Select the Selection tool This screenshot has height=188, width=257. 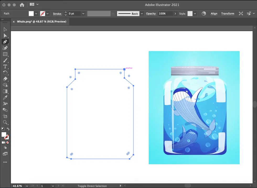click(5, 29)
